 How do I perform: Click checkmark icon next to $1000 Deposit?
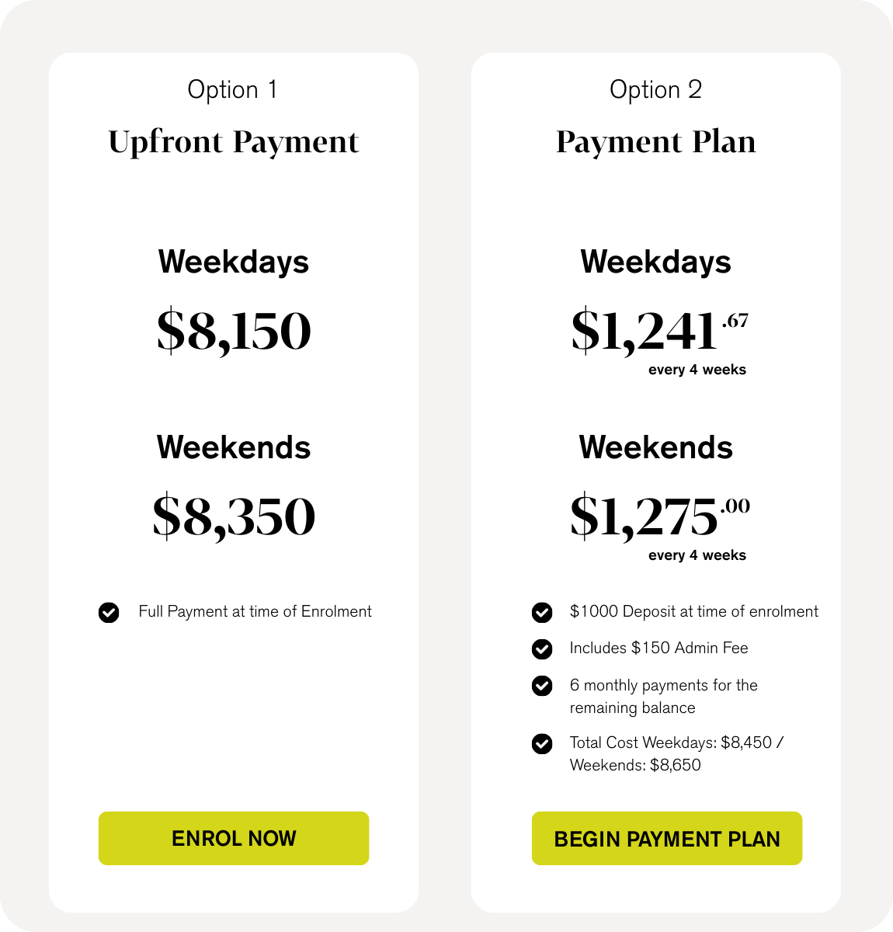click(542, 613)
